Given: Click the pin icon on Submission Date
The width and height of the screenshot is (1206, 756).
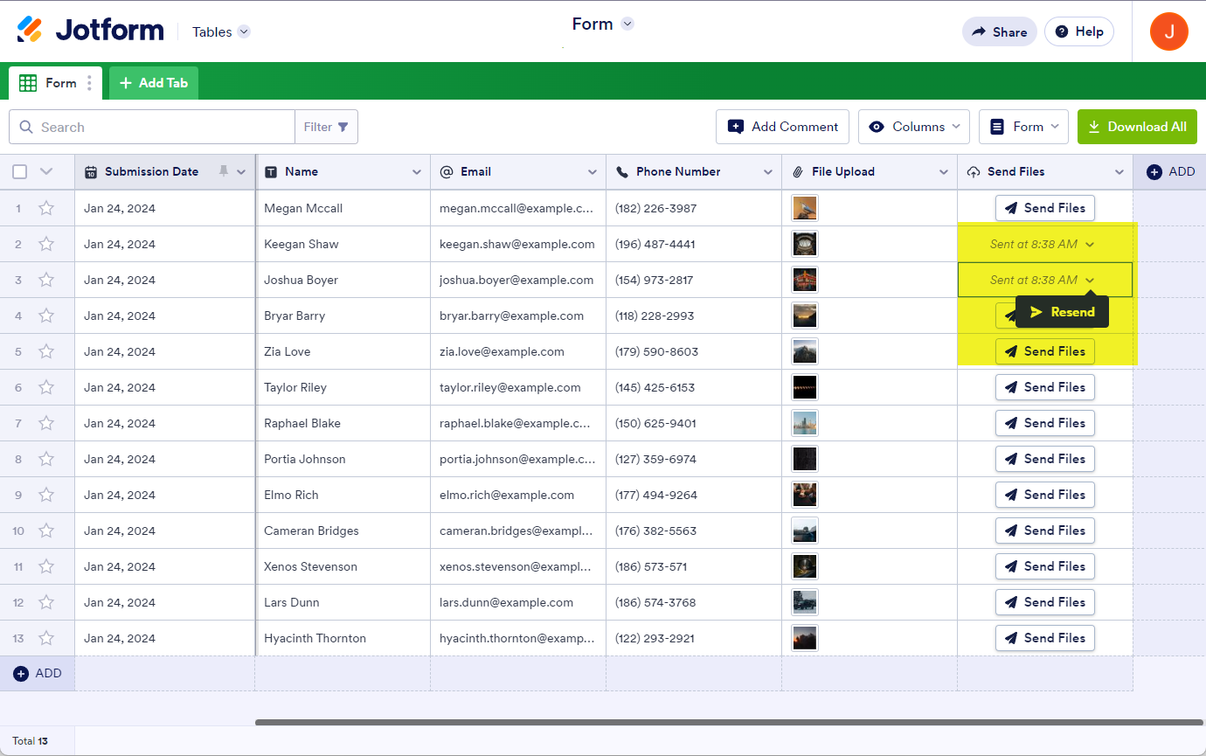Looking at the screenshot, I should (224, 171).
